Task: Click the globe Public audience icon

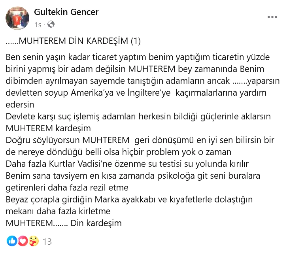Action: [51, 25]
